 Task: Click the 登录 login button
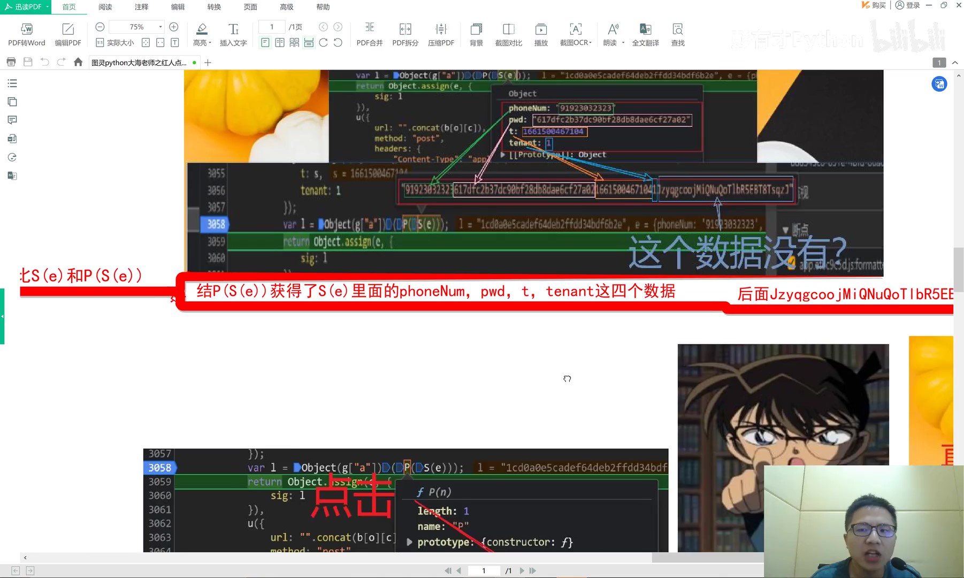pyautogui.click(x=908, y=5)
